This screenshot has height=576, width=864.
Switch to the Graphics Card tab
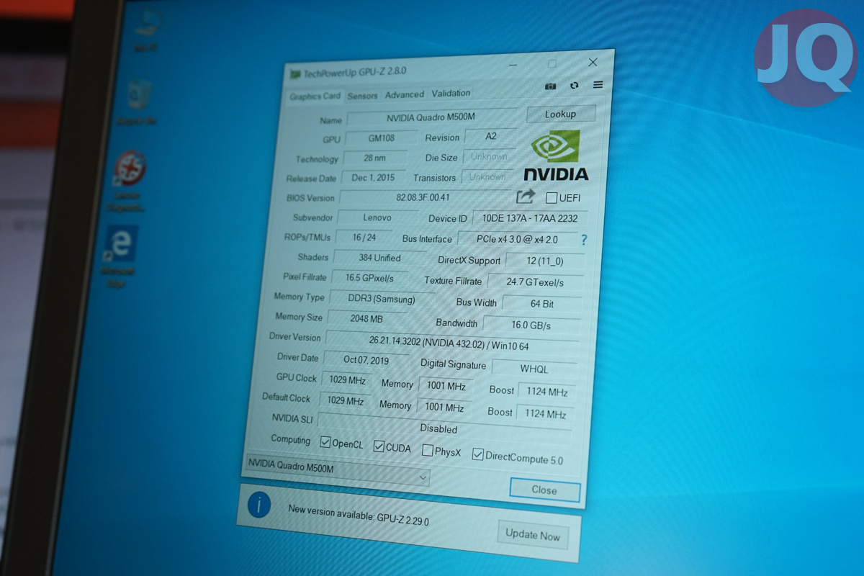point(315,96)
